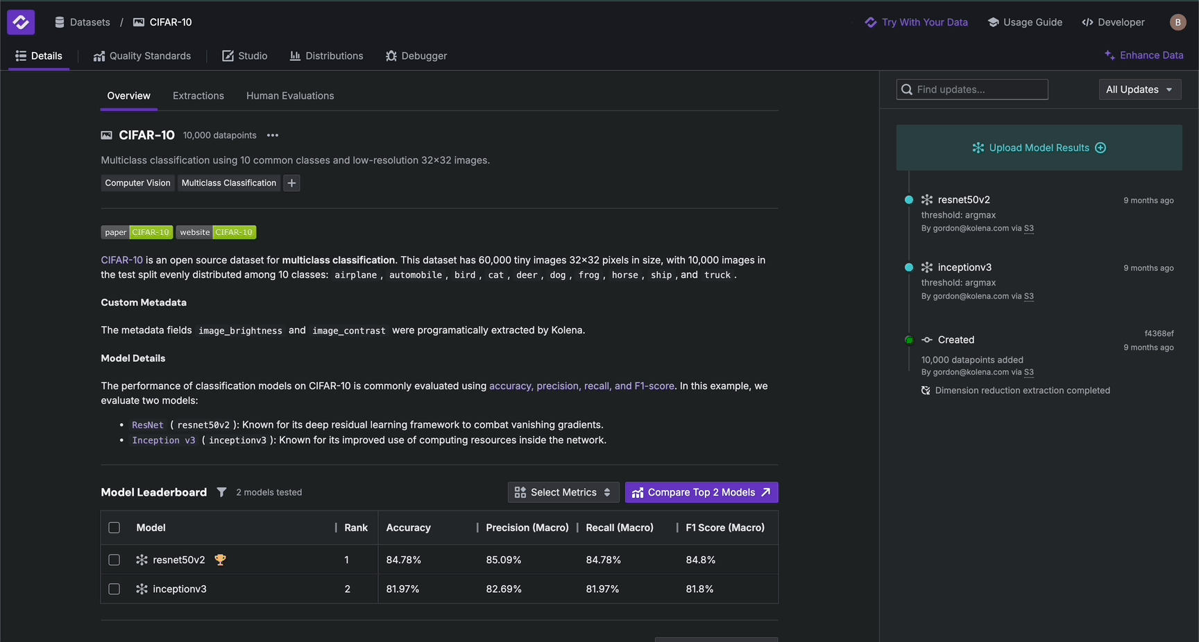Click the trophy icon next to resnet50v2
This screenshot has width=1199, height=642.
220,559
